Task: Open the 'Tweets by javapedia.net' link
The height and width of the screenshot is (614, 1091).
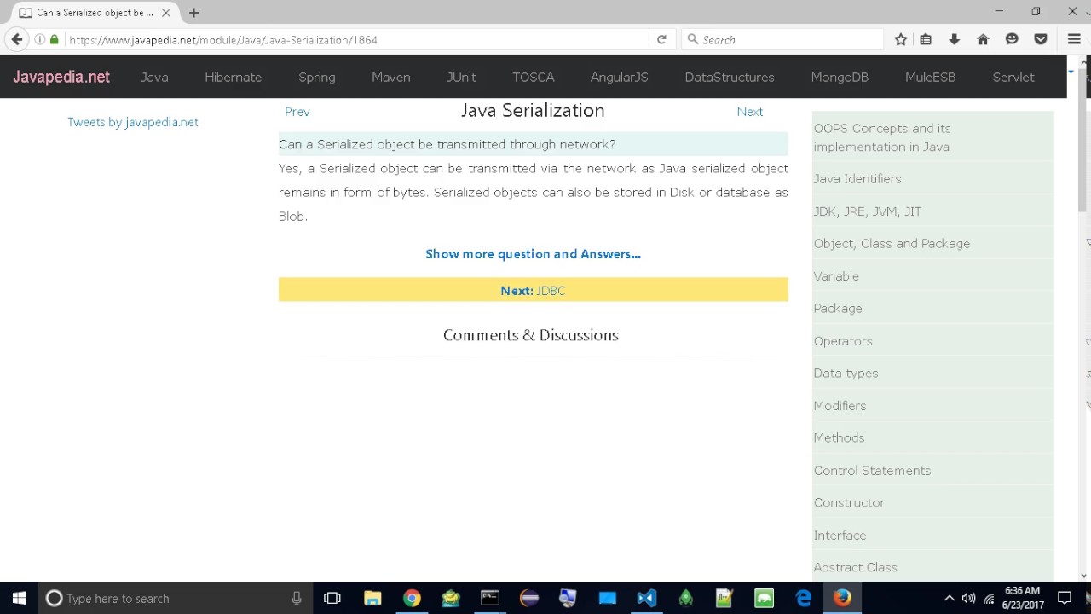Action: (133, 122)
